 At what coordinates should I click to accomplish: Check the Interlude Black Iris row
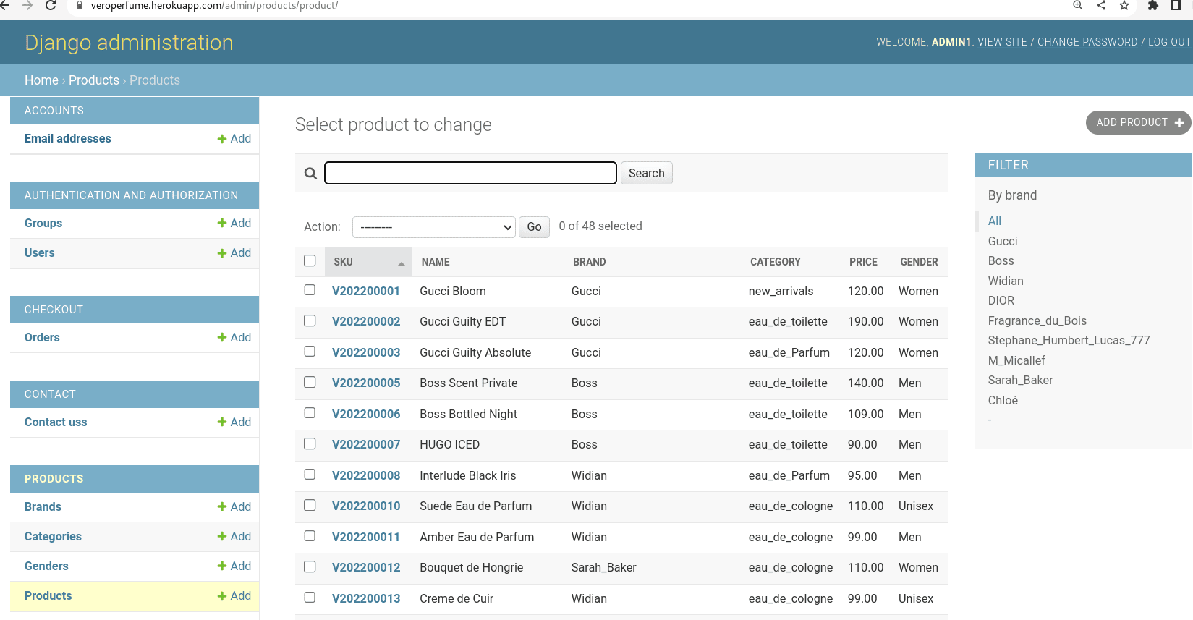coord(310,474)
